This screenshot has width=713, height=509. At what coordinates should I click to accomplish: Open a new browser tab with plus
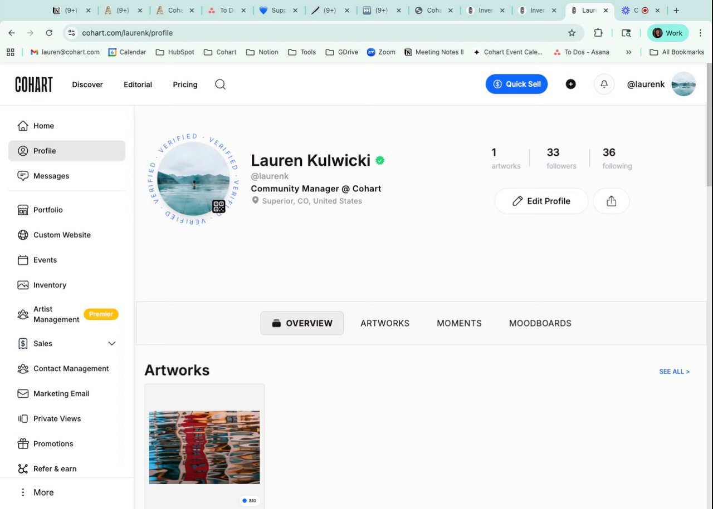(676, 10)
